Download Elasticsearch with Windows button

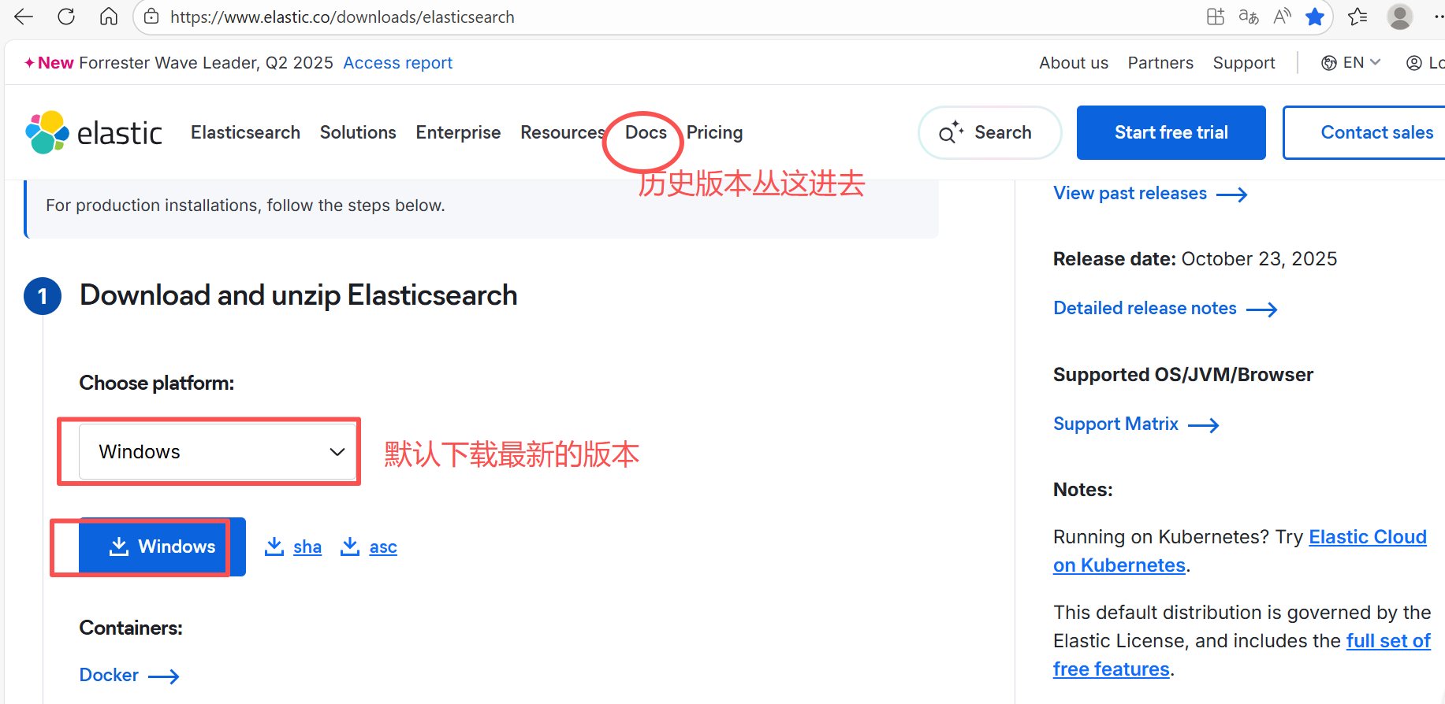pos(162,547)
